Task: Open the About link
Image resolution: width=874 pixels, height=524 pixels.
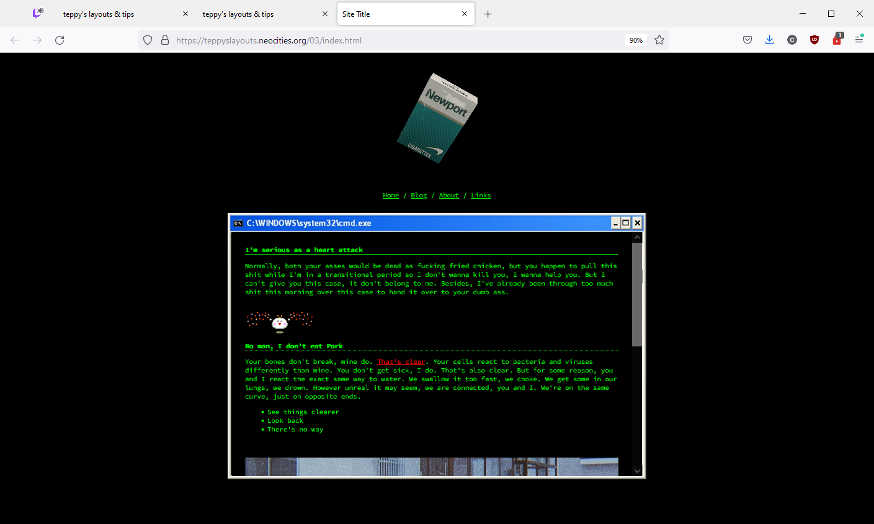Action: coord(449,196)
